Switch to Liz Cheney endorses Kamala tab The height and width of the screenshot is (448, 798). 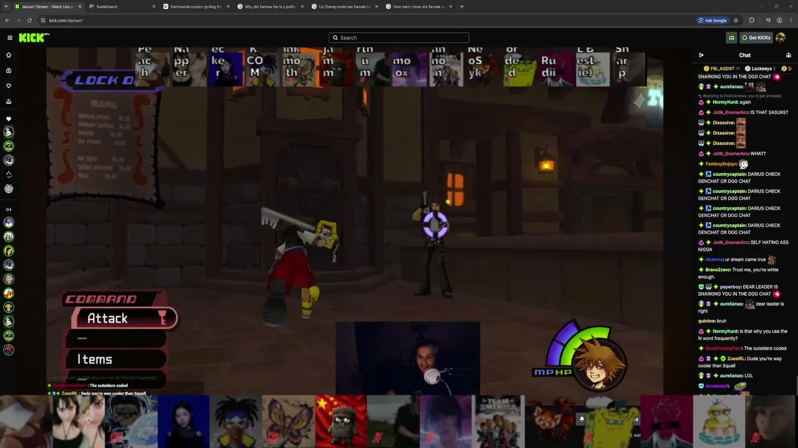tap(345, 6)
